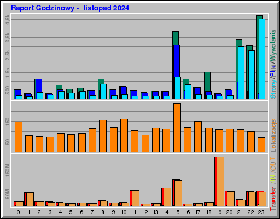280x219 pixels.
Task: Click hour label 9 on x-axis
Action: (x=113, y=212)
